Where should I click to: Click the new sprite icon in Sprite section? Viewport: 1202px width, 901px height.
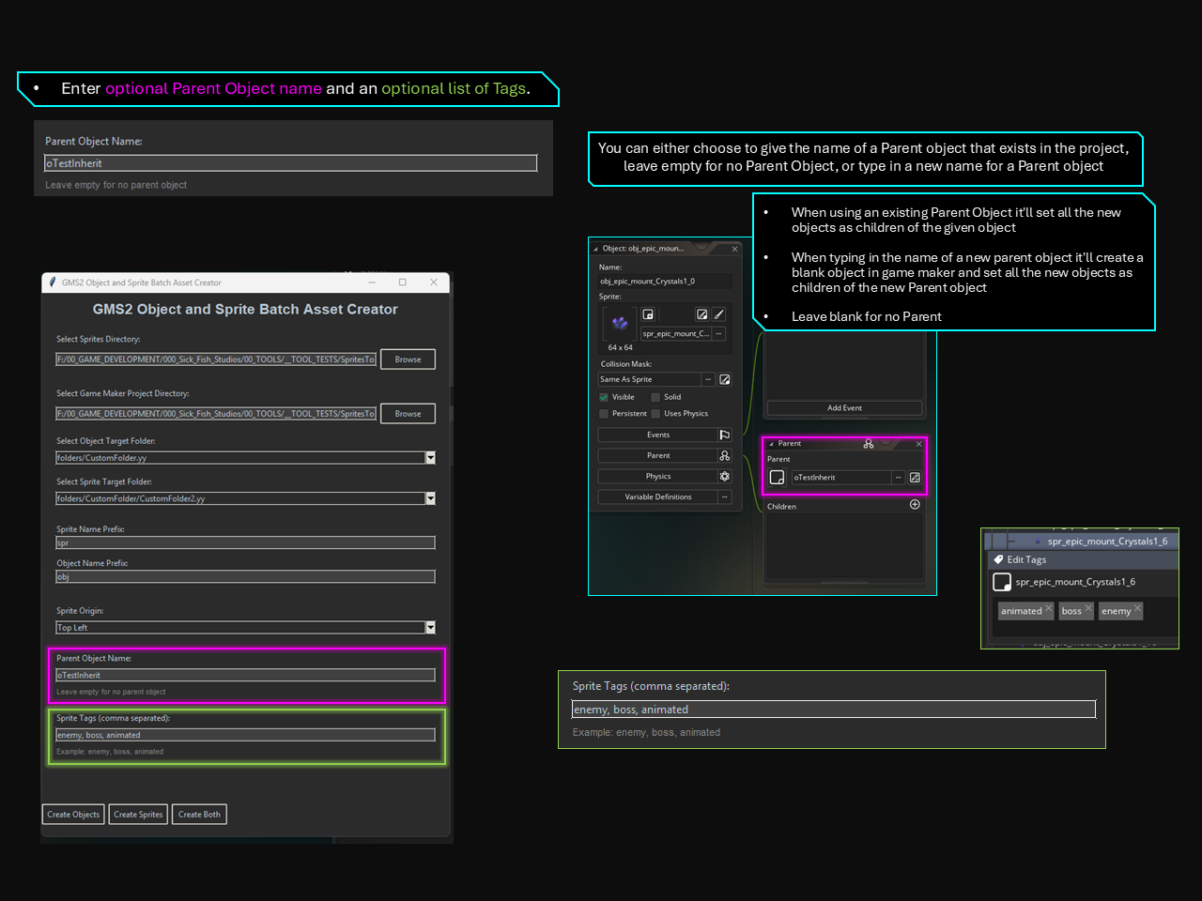[x=648, y=314]
